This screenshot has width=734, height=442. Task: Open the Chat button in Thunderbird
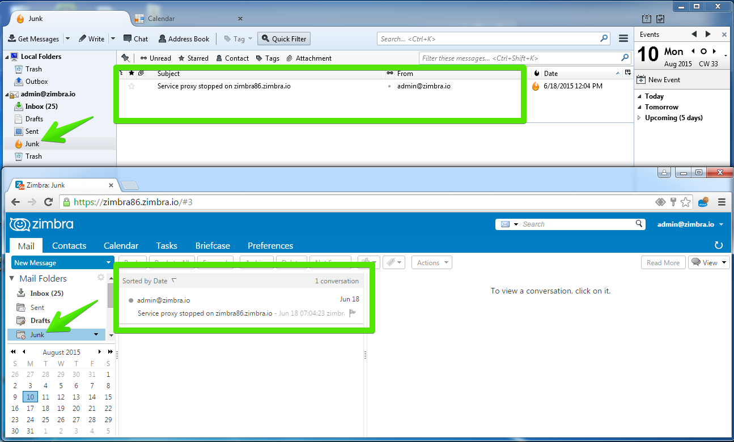[135, 39]
